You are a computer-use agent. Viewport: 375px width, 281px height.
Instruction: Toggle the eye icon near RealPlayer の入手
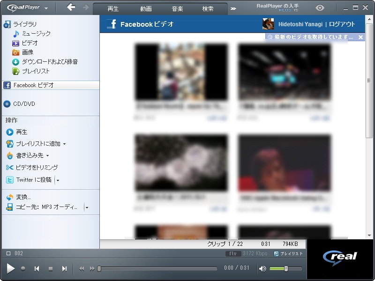pos(320,7)
